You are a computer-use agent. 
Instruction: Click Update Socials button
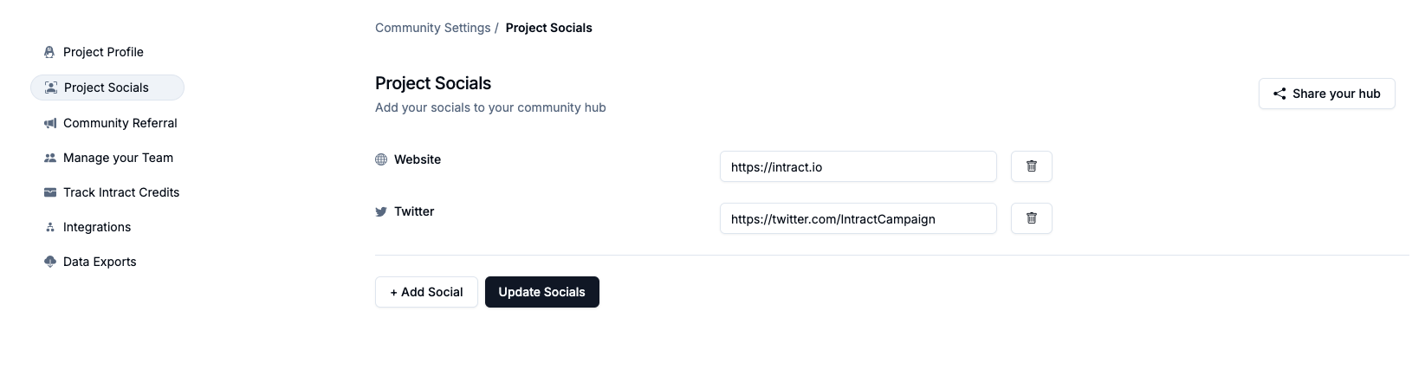pos(541,292)
